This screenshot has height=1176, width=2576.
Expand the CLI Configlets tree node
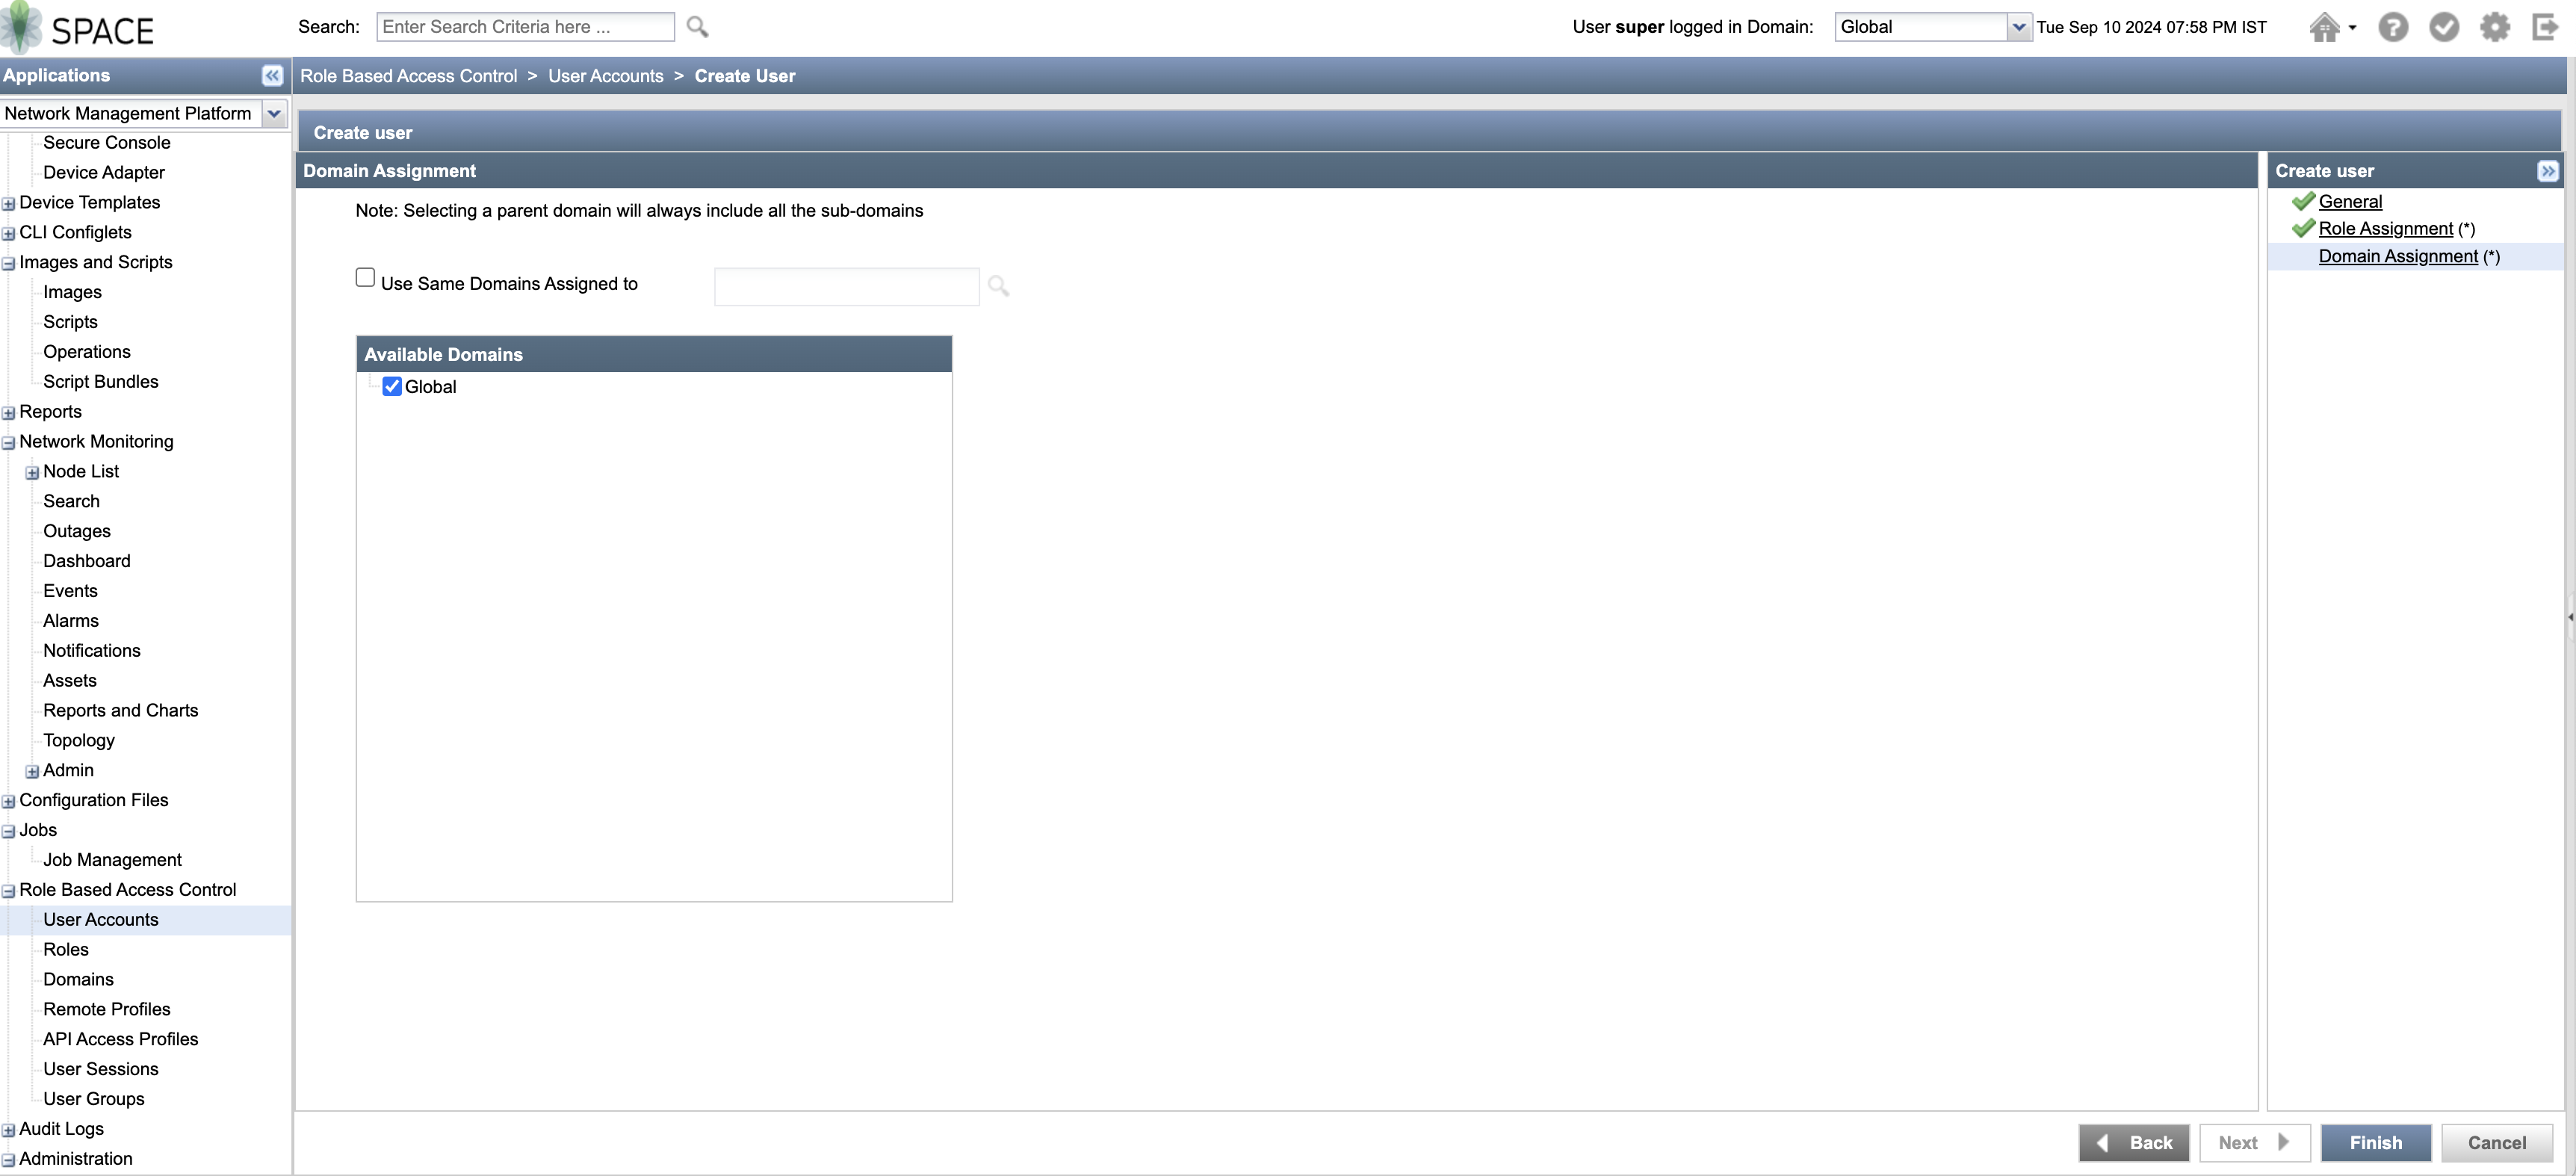coord(9,234)
